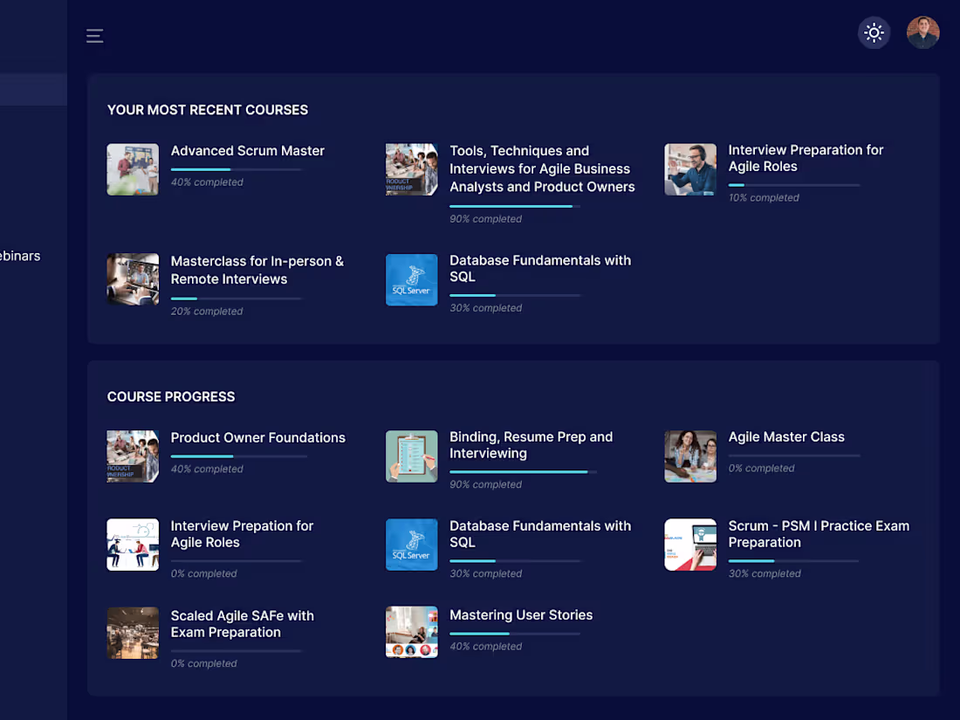Open the SQL Server icon in recent courses

[411, 280]
